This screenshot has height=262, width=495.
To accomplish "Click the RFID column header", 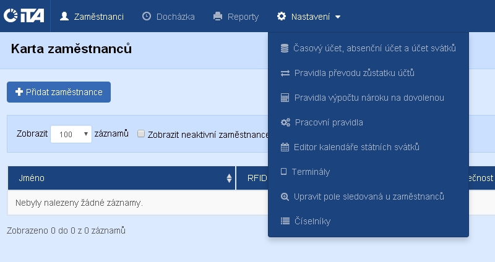I will (256, 179).
